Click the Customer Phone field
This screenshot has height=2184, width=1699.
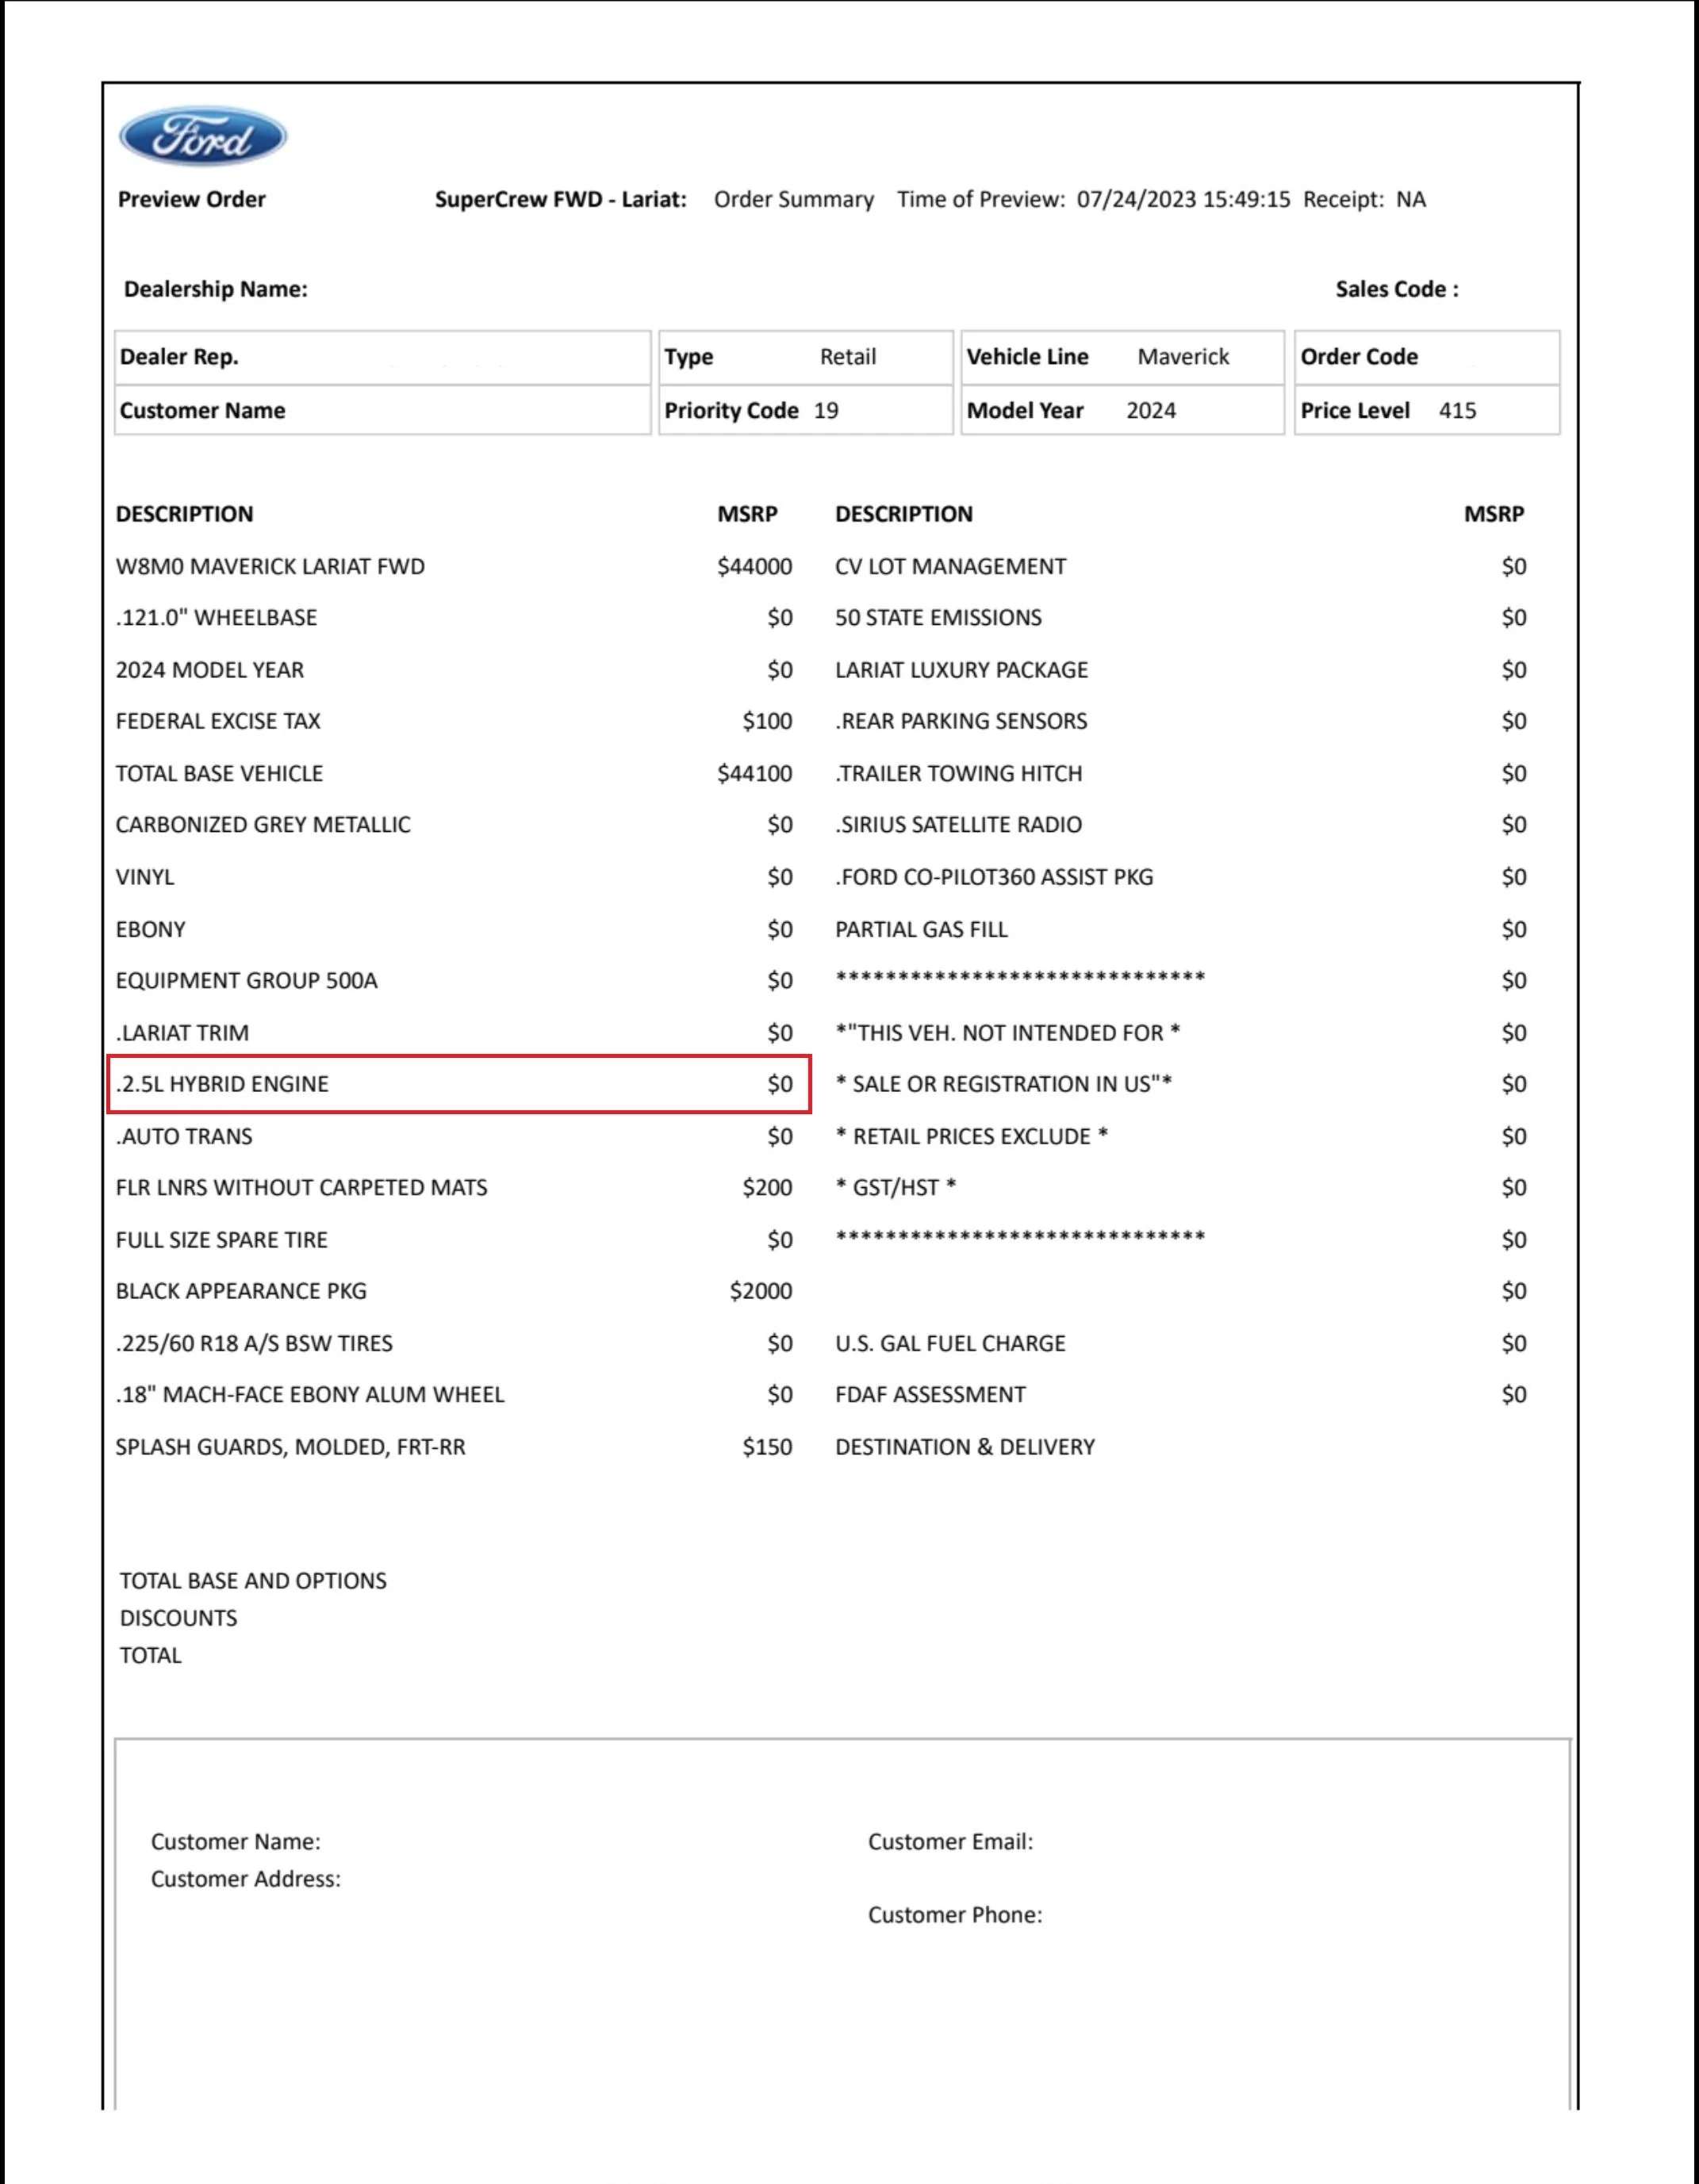point(955,1915)
